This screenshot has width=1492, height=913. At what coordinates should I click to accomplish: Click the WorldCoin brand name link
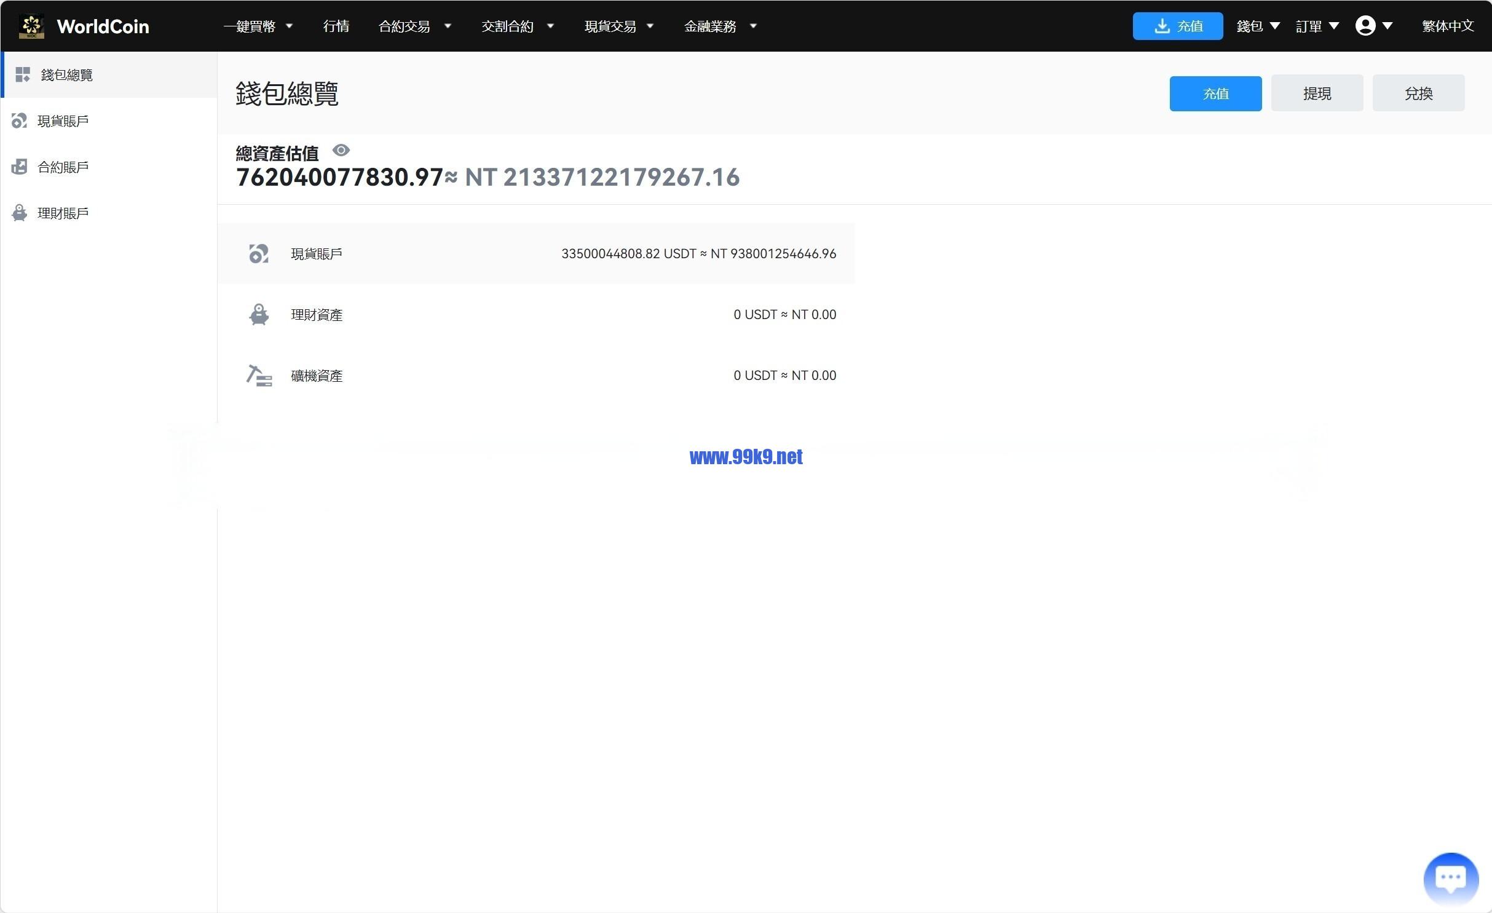103,26
